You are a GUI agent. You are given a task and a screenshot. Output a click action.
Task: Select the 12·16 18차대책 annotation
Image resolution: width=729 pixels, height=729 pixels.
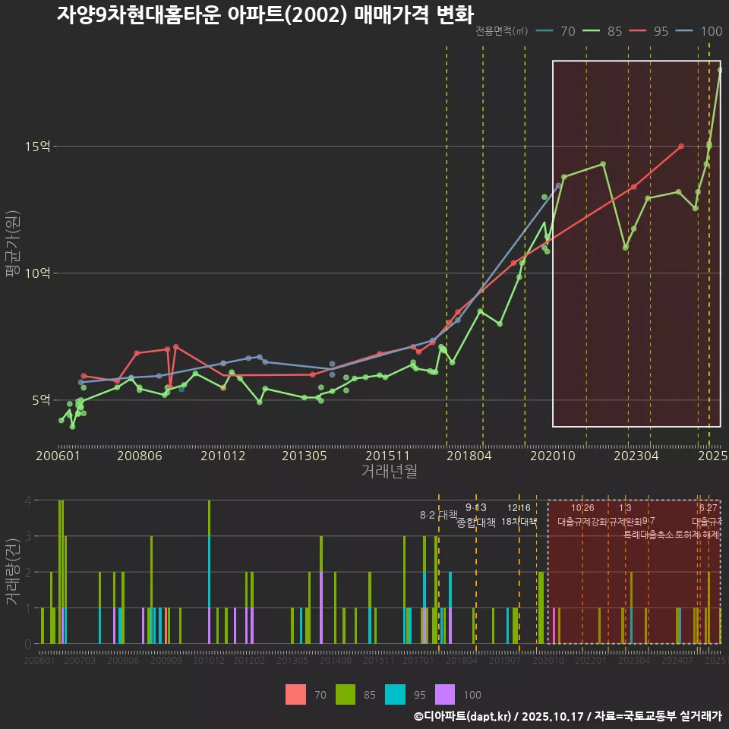pyautogui.click(x=520, y=516)
